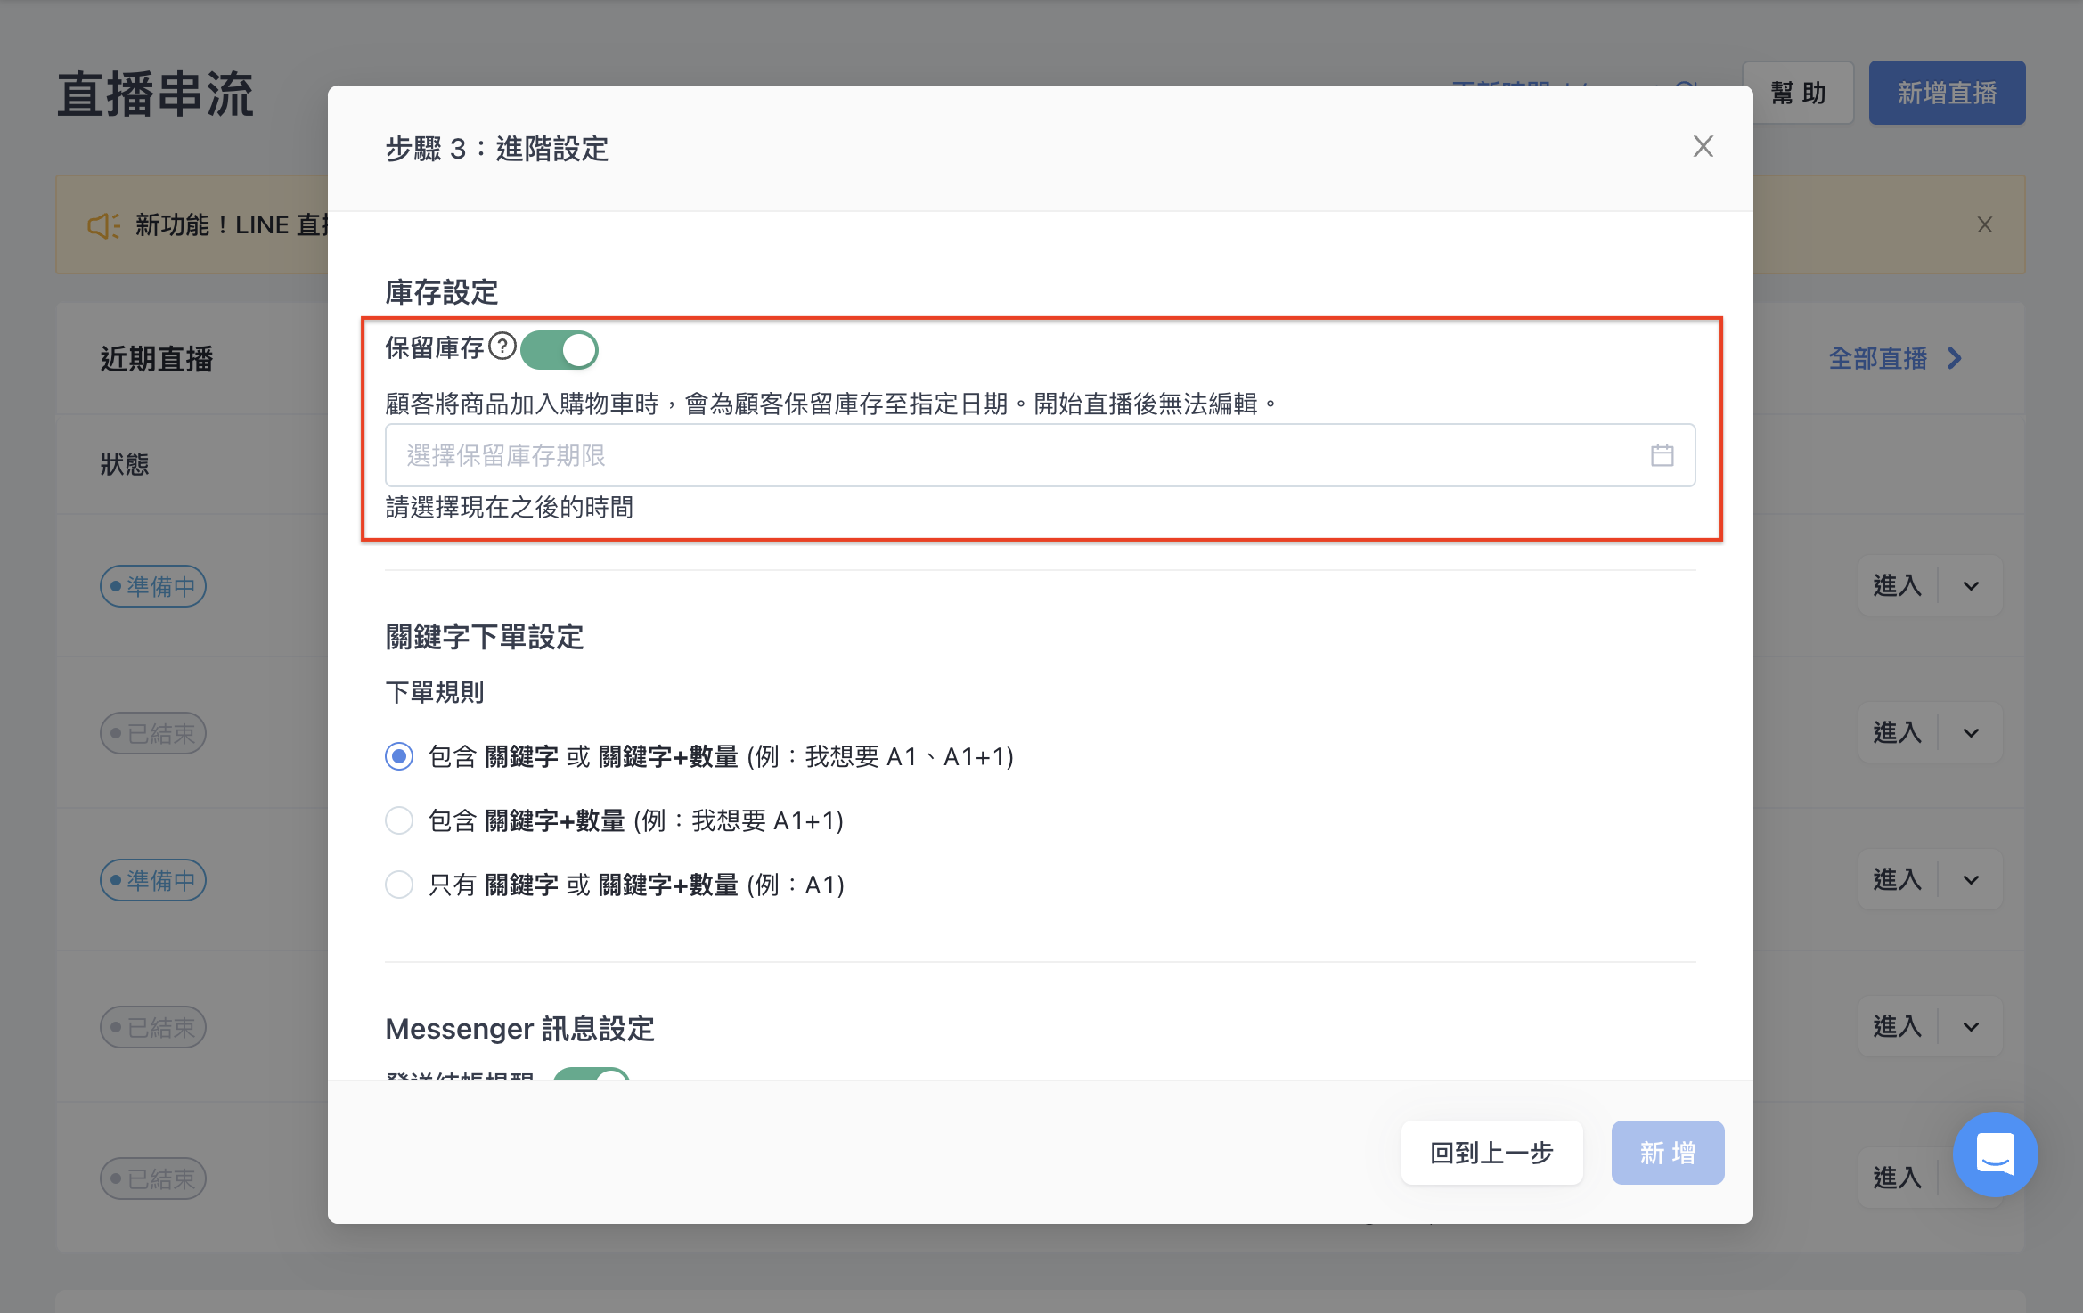This screenshot has height=1313, width=2083.
Task: Expand dropdown arrow in first 準備中 row
Action: click(x=1972, y=585)
